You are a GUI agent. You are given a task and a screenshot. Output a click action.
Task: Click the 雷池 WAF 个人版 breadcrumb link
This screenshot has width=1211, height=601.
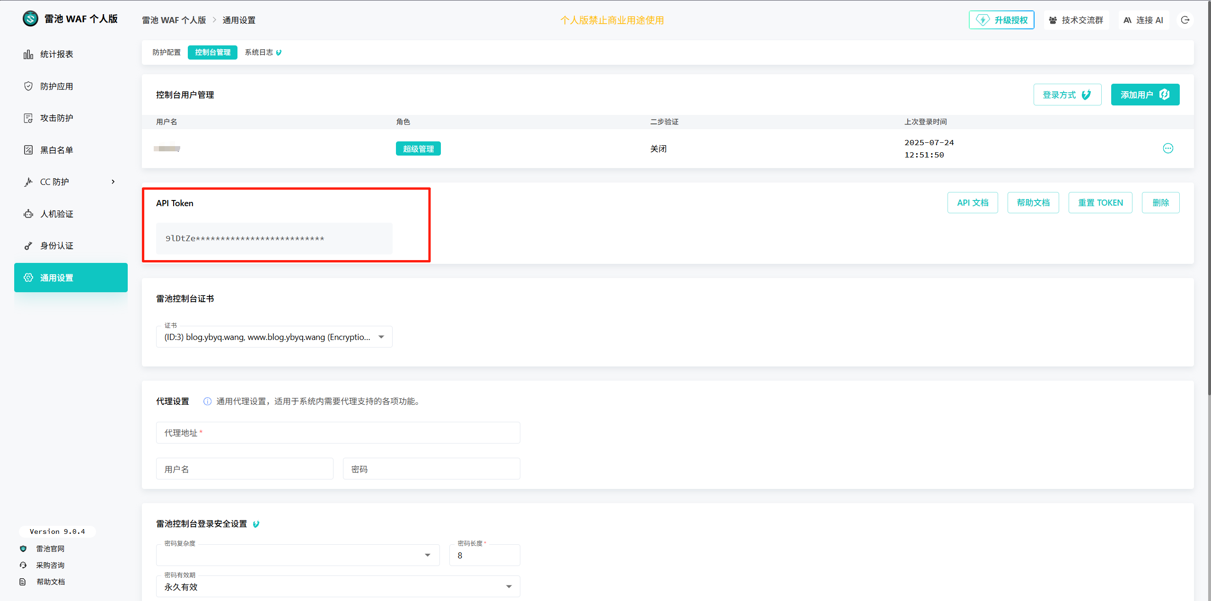pos(174,20)
